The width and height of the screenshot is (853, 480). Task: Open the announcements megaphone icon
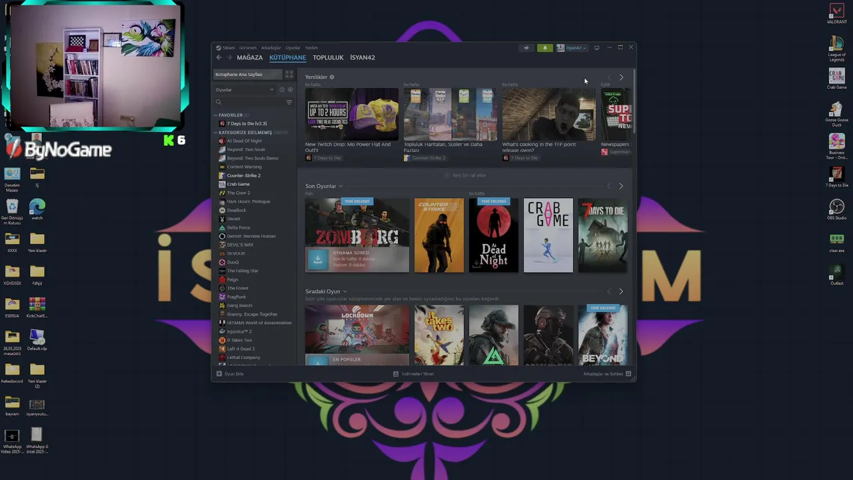click(x=526, y=48)
